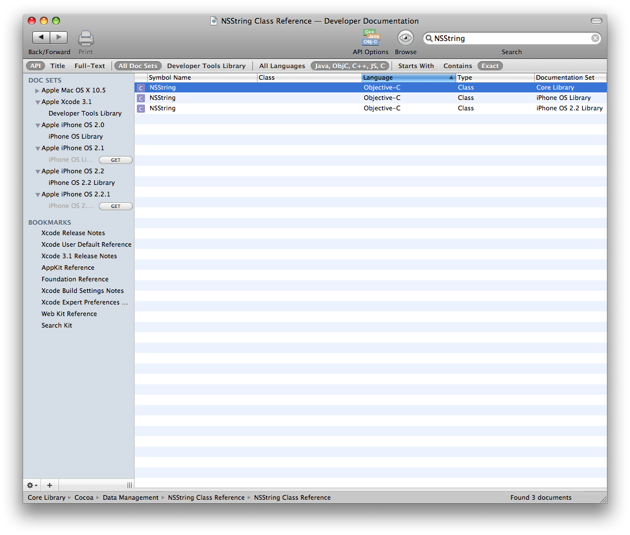
Task: Click class icon of iPhone OS 2.2 Library row
Action: [141, 109]
